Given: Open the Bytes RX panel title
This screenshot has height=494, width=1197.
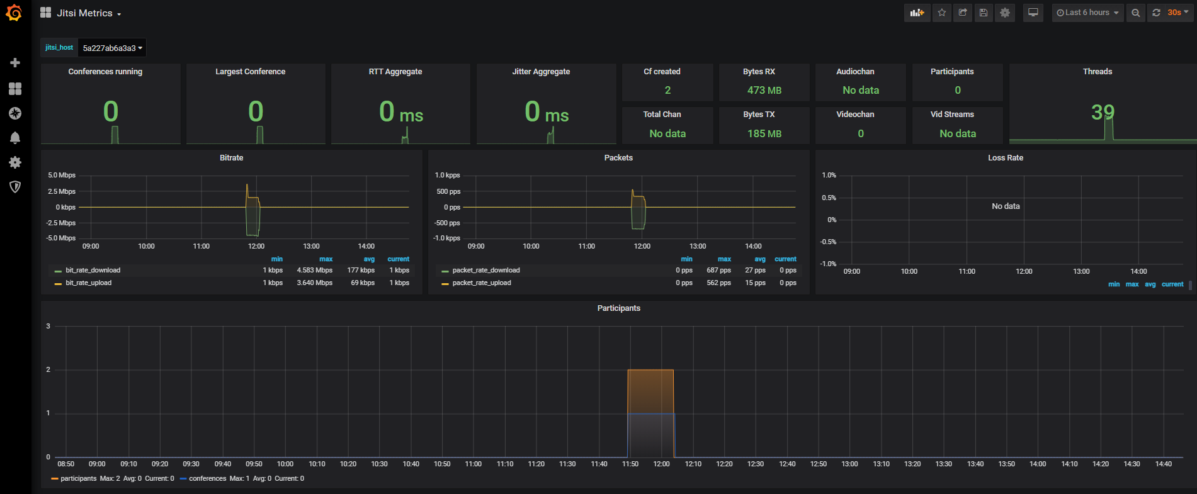Looking at the screenshot, I should point(759,72).
